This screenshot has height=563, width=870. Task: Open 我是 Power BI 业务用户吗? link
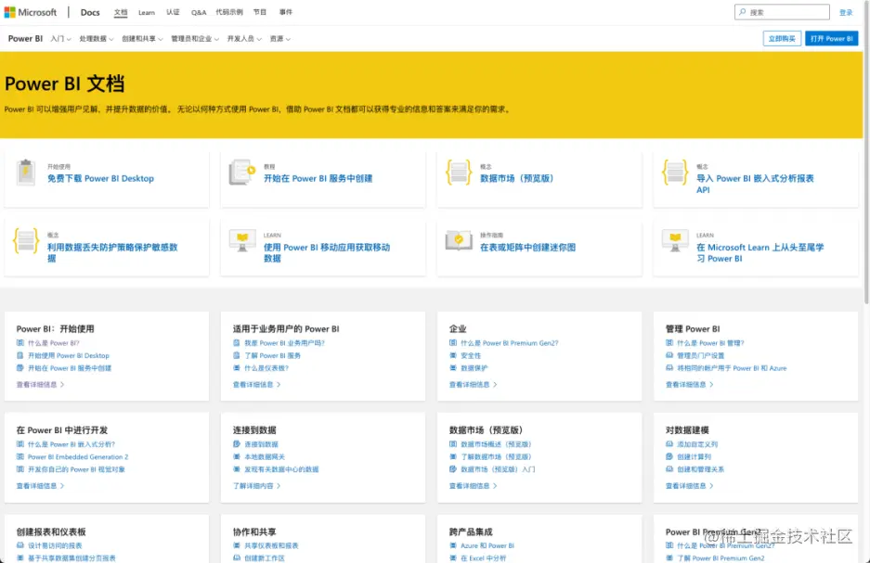pos(284,343)
